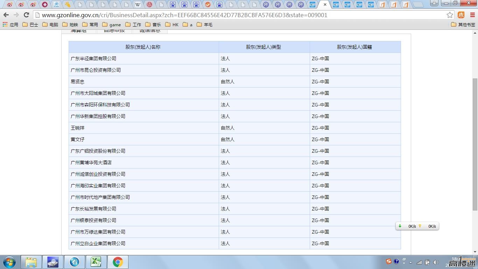This screenshot has height=269, width=478.
Task: Select the 广州市森阳环保科技有限公司 cell
Action: point(144,105)
